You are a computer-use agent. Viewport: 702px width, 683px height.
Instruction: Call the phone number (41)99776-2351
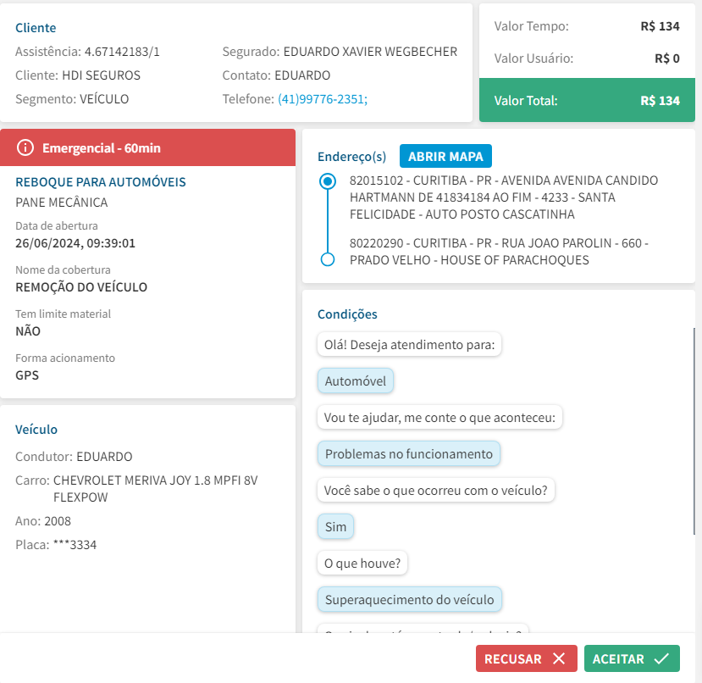click(322, 99)
